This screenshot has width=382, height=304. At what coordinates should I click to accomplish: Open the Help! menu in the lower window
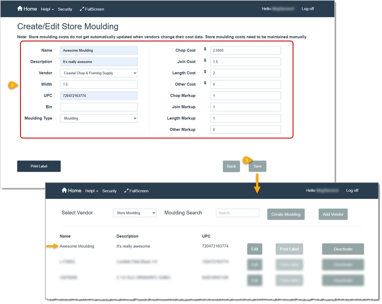pos(91,191)
